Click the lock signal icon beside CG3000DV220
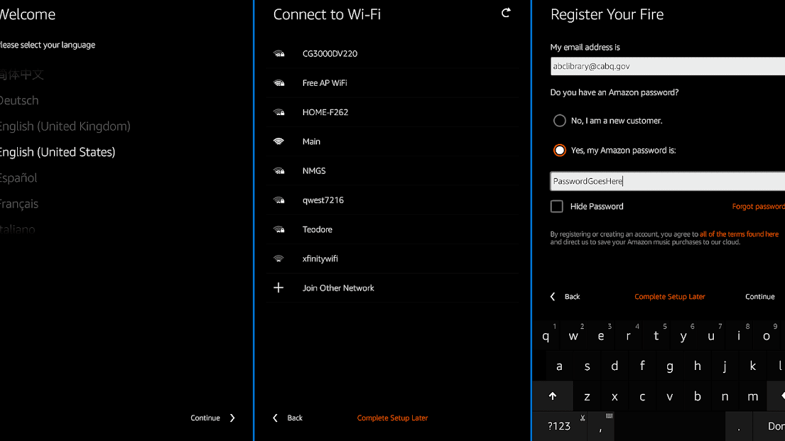The image size is (785, 441). click(279, 54)
